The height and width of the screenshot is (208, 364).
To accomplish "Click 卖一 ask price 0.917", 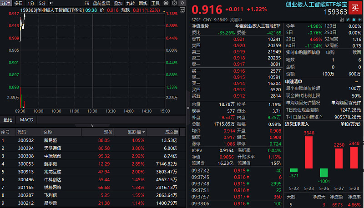I will [x=239, y=64].
